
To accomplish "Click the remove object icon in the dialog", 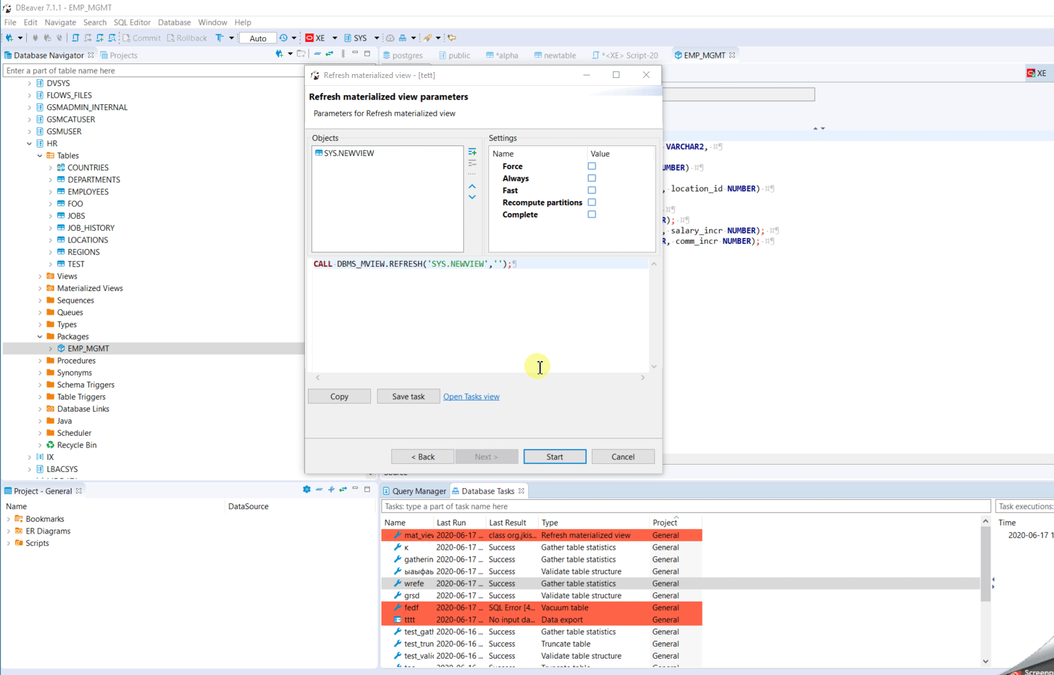I will pos(473,164).
